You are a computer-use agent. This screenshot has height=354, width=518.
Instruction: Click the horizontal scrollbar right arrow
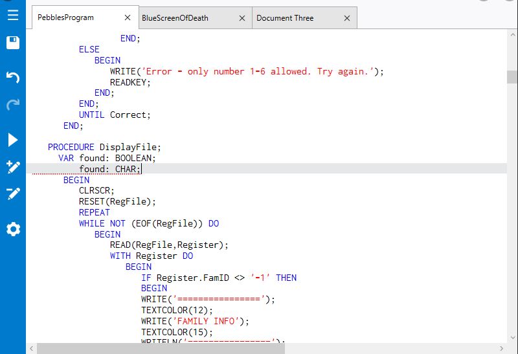(501, 348)
